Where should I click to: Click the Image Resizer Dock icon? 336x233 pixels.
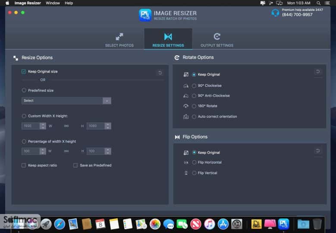[x=283, y=224]
